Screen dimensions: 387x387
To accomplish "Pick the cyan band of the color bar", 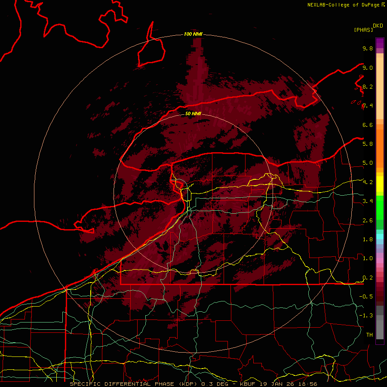I will [380, 236].
